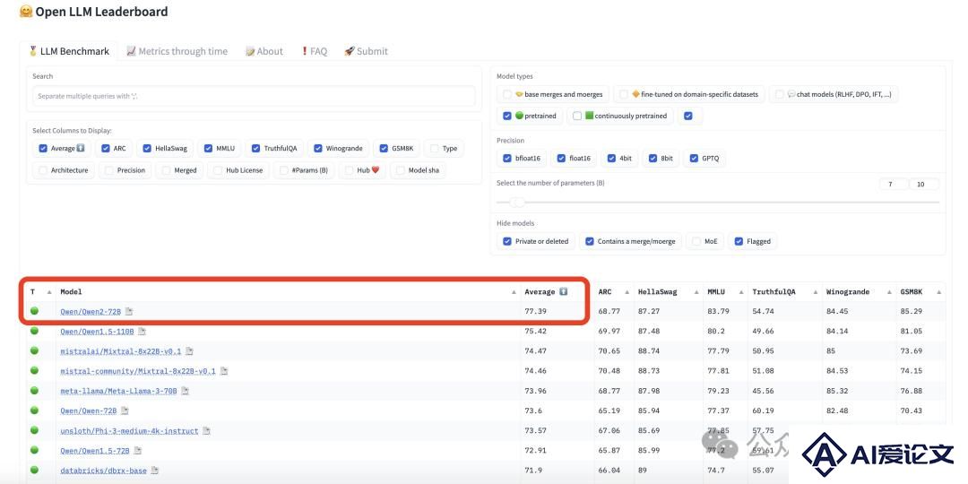Open mistralai/Mixtral-8x22B-v0.1 model link

(121, 351)
